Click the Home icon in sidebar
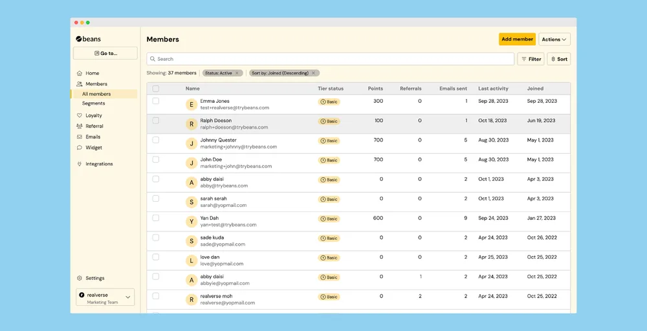This screenshot has height=331, width=647. [79, 73]
